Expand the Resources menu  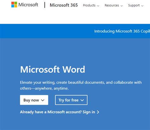click(x=114, y=5)
